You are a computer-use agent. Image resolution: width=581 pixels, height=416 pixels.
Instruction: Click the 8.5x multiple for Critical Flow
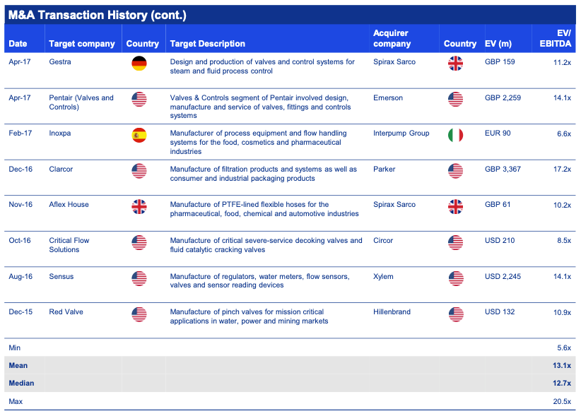tap(564, 241)
